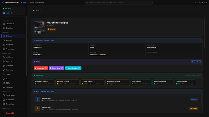Remove the Mental Health tag via X

coord(79,68)
